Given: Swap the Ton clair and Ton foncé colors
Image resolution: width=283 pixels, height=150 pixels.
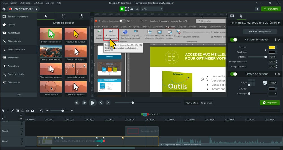Looking at the screenshot, I should point(265,50).
